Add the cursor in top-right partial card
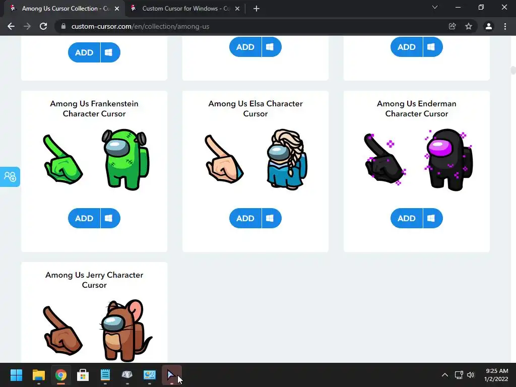This screenshot has height=387, width=516. 407,47
